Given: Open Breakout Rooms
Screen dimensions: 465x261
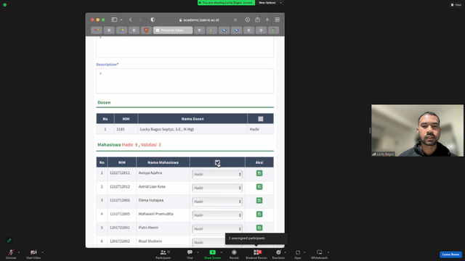Looking at the screenshot, I should click(256, 254).
